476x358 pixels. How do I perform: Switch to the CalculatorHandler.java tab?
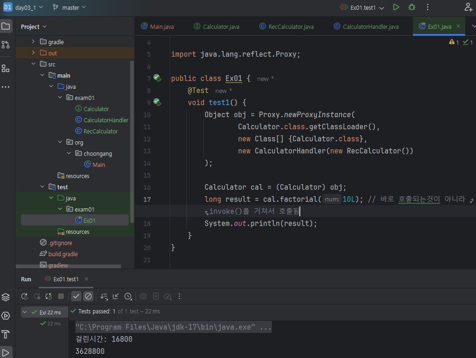click(x=366, y=27)
